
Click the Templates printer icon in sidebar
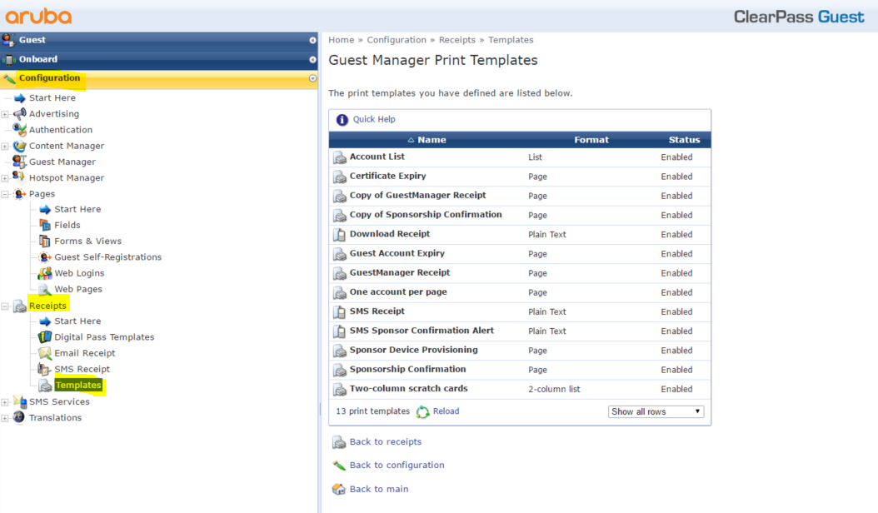coord(45,386)
